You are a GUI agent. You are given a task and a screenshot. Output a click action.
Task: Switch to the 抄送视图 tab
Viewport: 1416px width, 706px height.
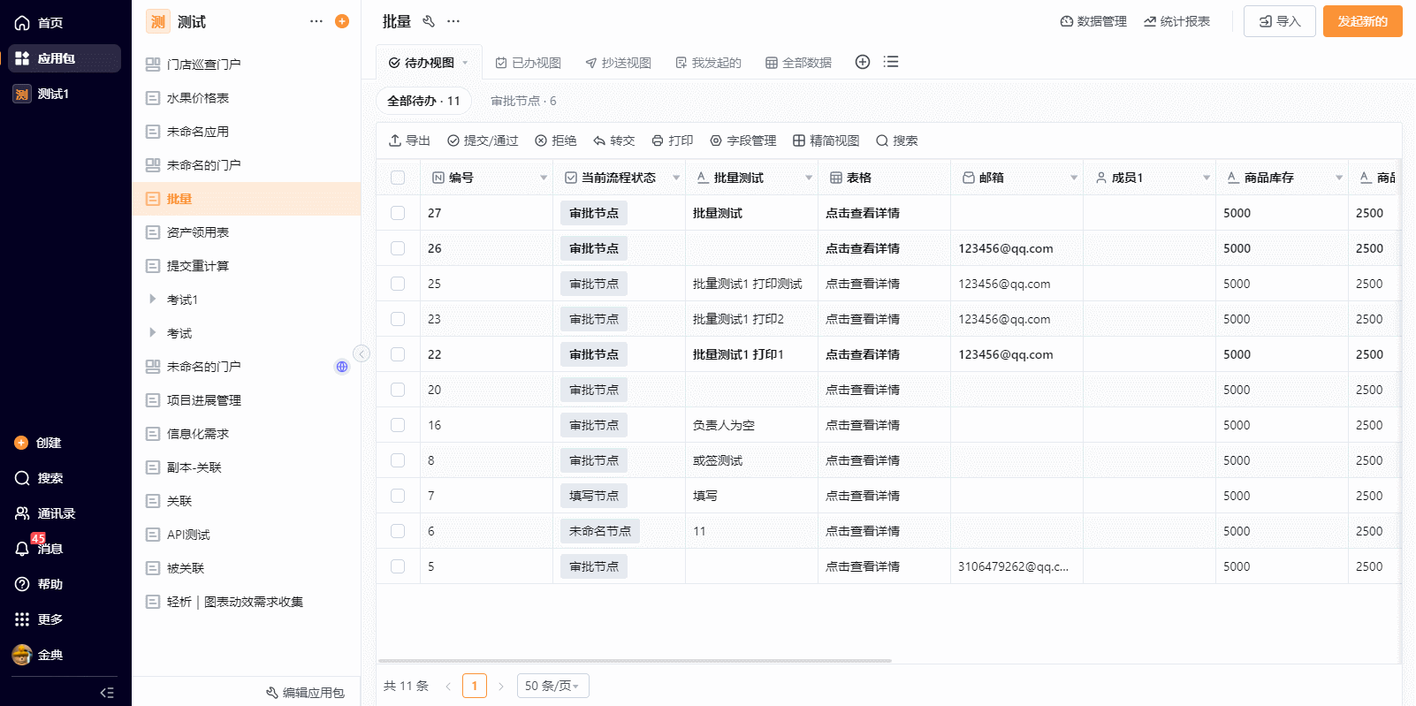click(619, 63)
